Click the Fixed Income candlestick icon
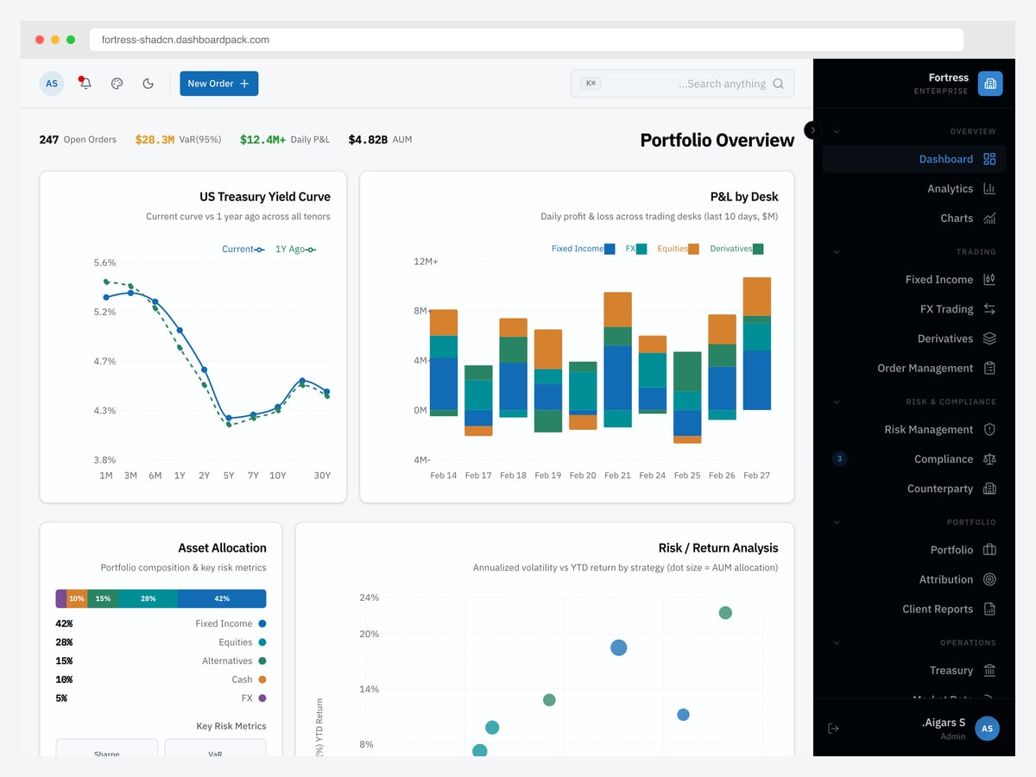 pyautogui.click(x=989, y=280)
